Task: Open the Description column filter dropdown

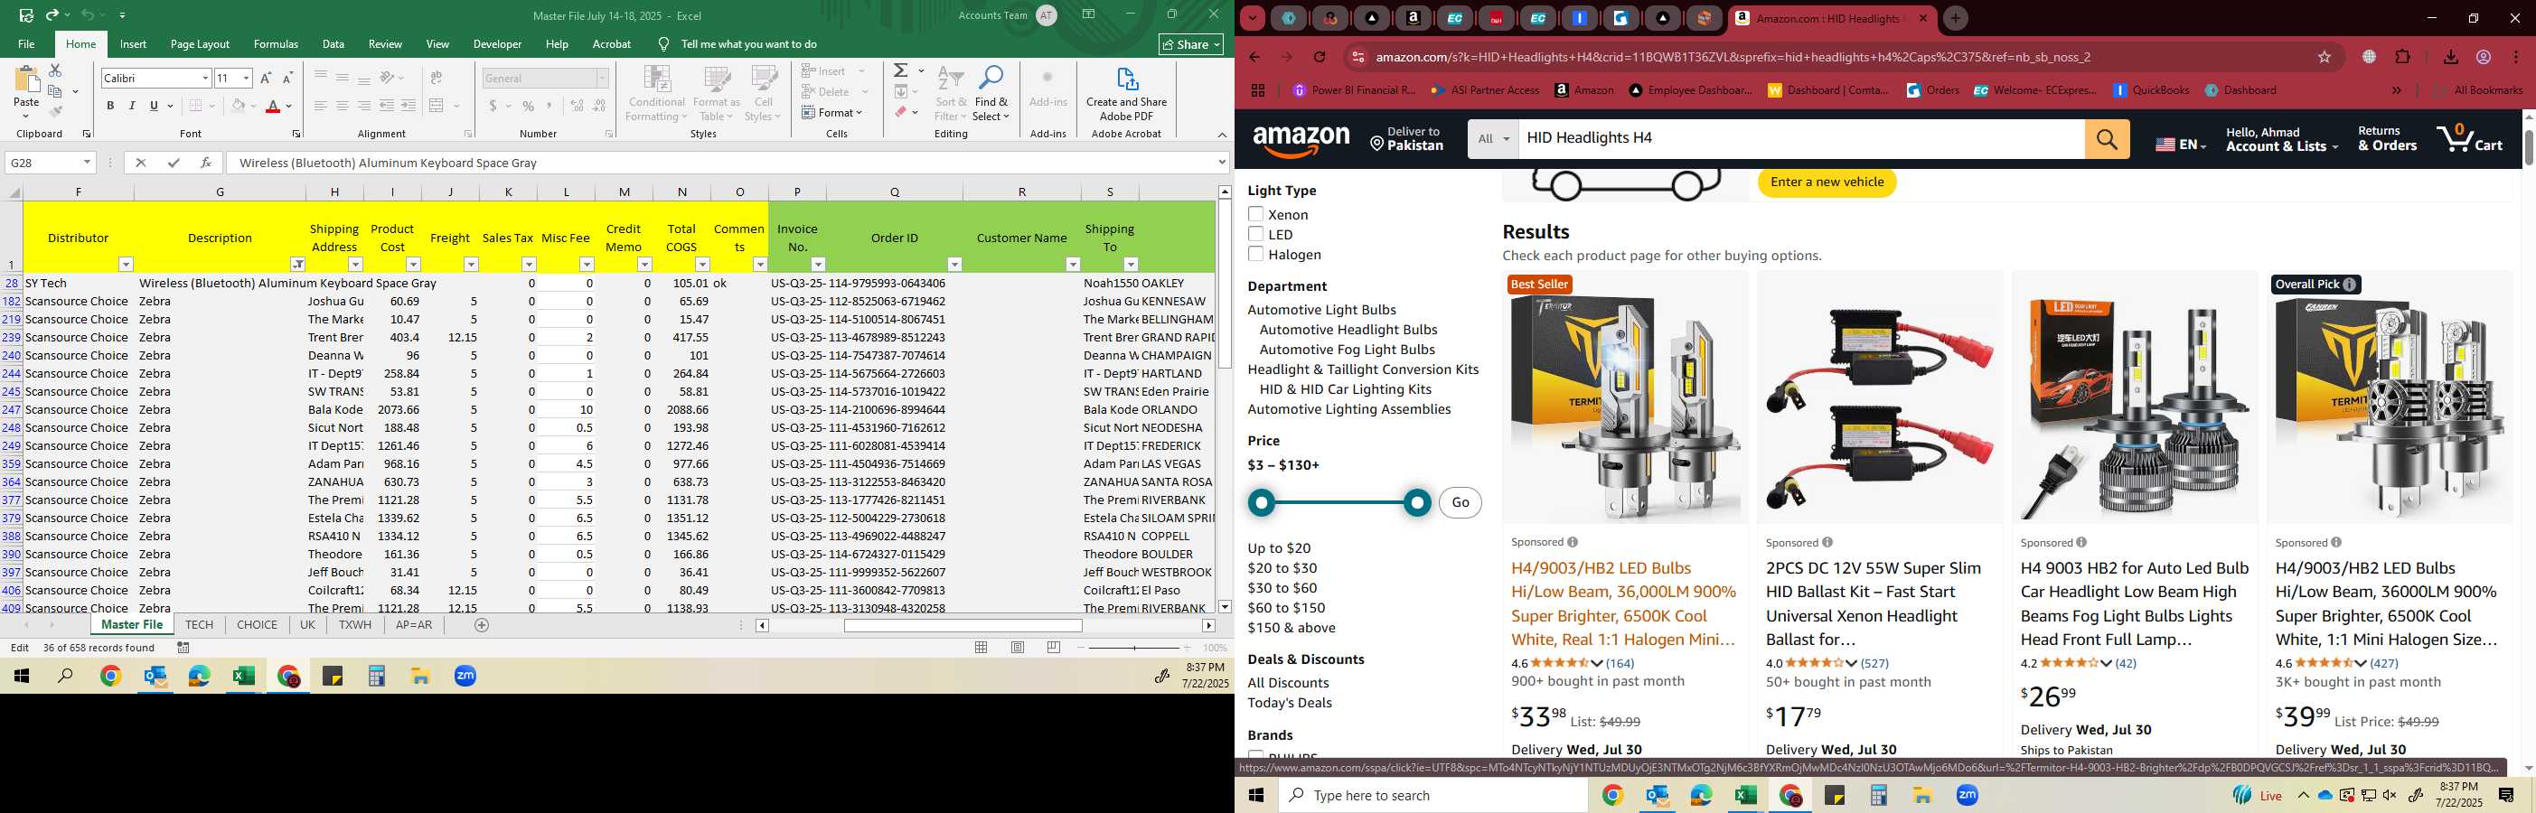Action: (297, 264)
